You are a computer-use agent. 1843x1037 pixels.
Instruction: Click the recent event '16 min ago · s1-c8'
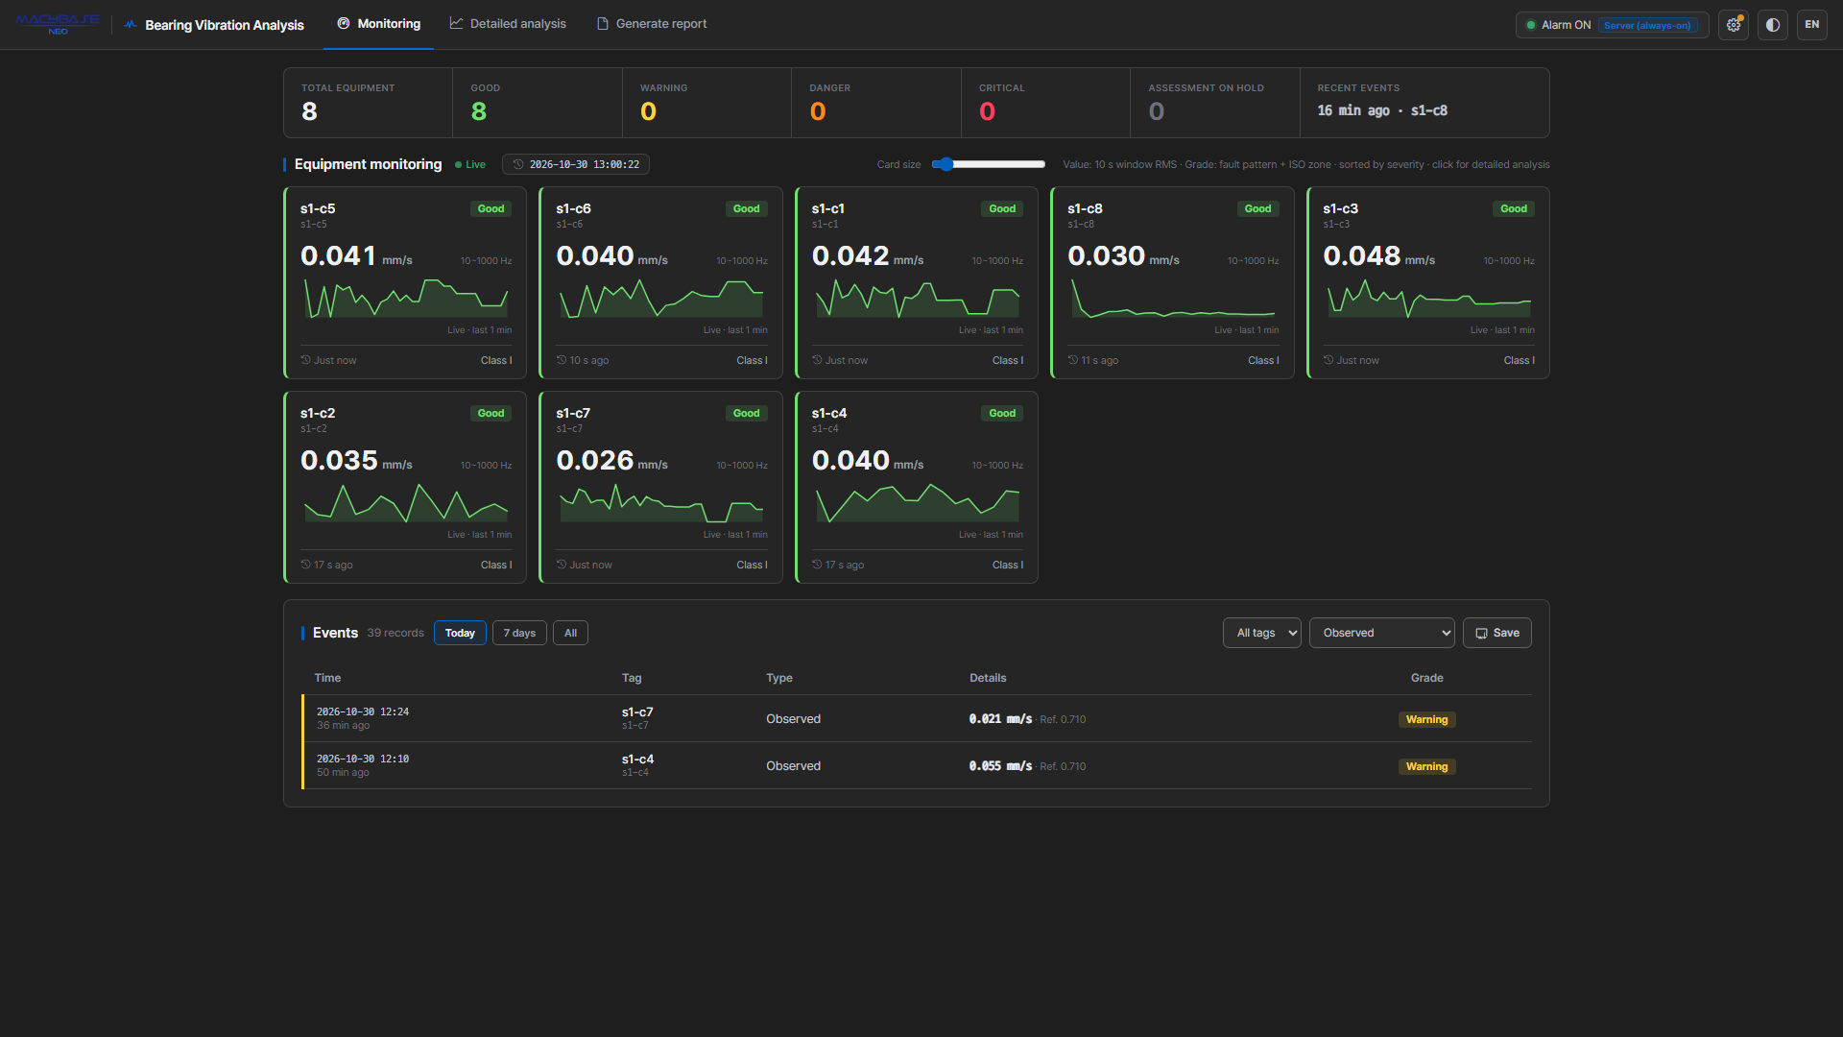coord(1382,110)
